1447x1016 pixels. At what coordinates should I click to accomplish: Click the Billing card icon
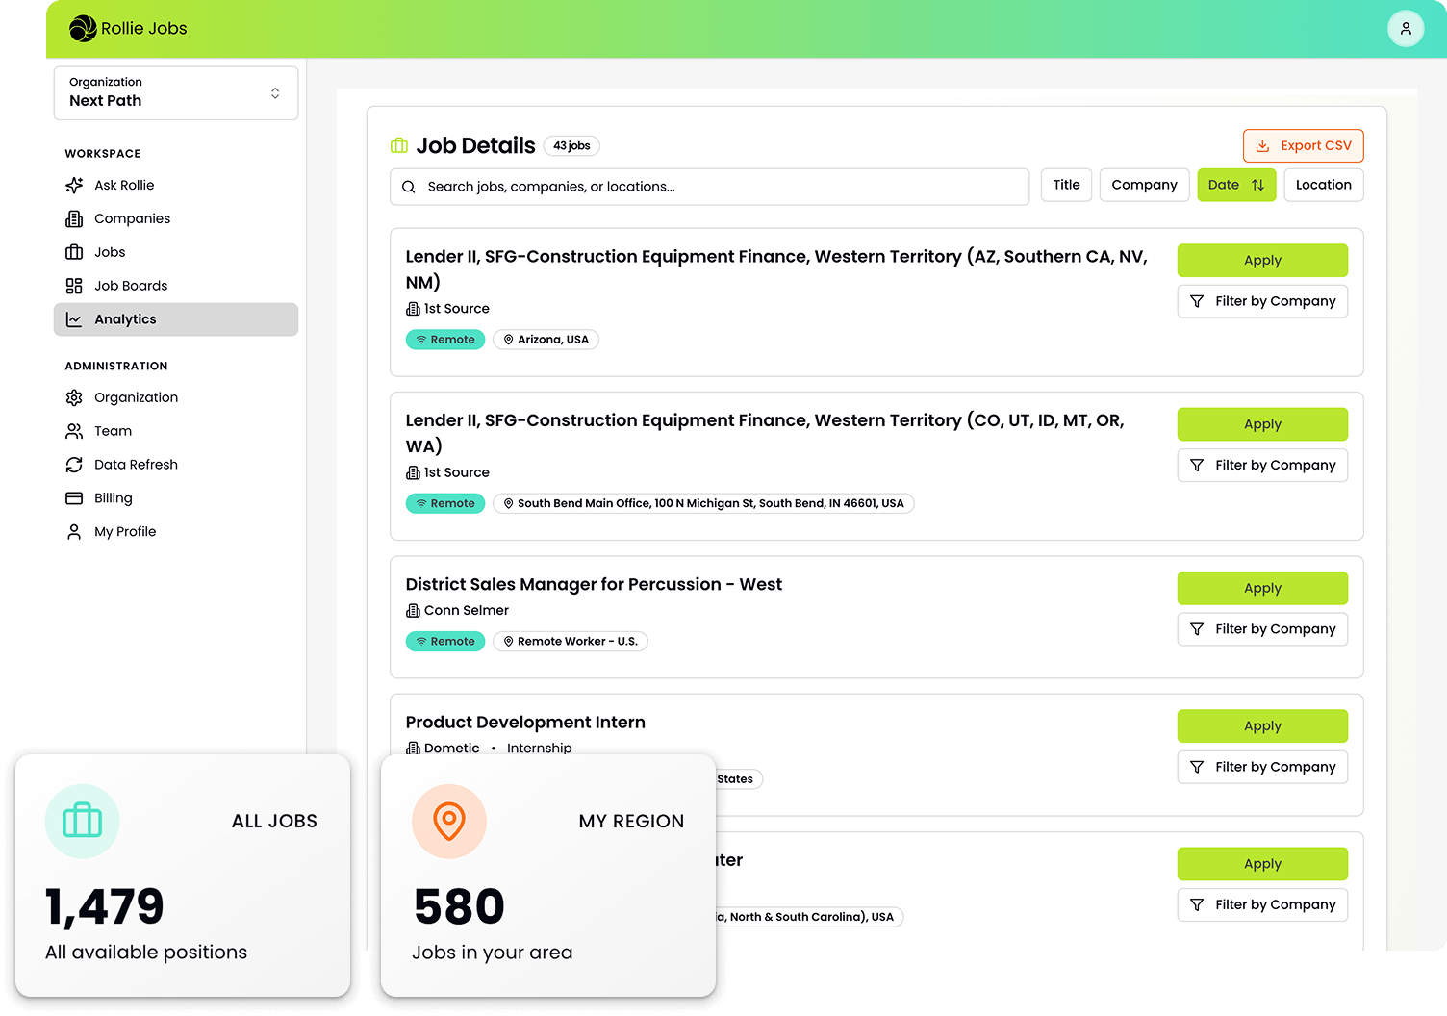74,497
